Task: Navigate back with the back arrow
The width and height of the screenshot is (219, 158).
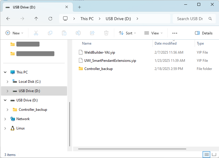Action: point(8,19)
